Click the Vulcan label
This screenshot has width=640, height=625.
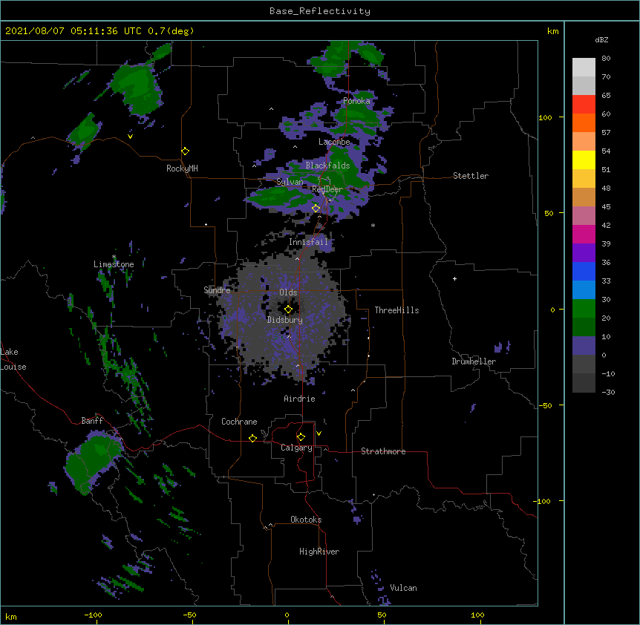(x=403, y=588)
